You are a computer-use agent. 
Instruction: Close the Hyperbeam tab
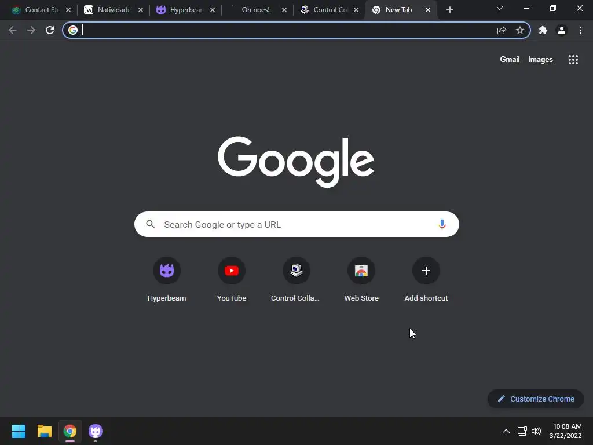(x=213, y=10)
